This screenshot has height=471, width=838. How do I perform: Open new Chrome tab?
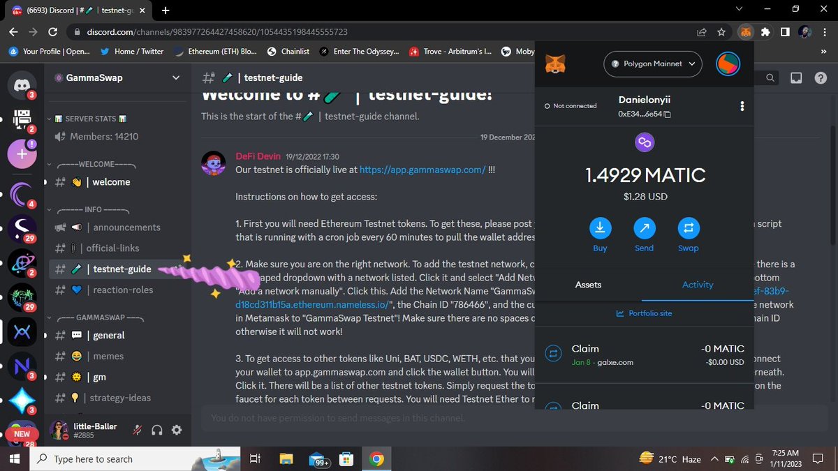point(166,10)
